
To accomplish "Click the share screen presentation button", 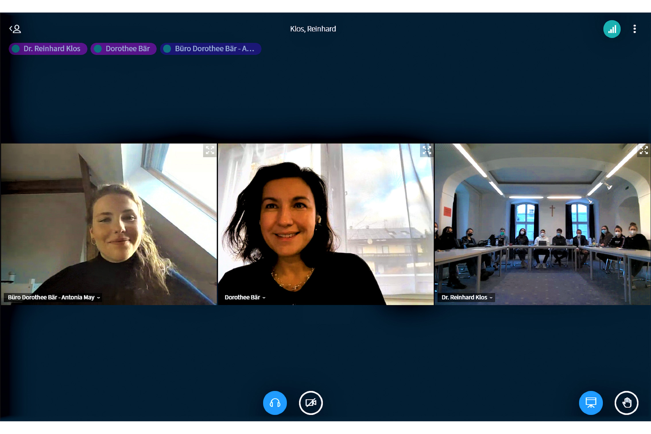I will [x=591, y=403].
